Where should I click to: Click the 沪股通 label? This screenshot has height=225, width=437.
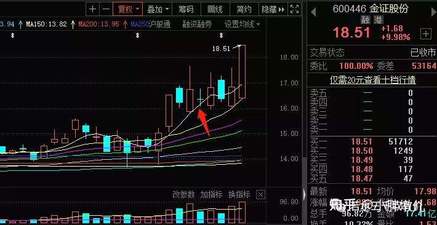click(x=159, y=24)
